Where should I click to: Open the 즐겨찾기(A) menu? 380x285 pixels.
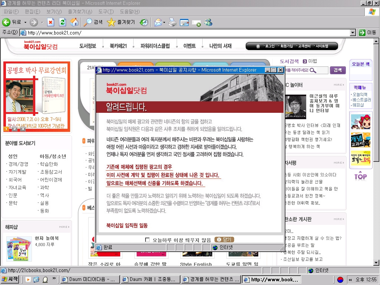80,12
